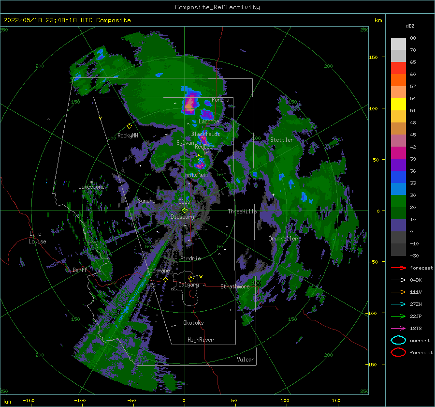Select the Drumheller label
435x407 pixels.
pyautogui.click(x=283, y=239)
